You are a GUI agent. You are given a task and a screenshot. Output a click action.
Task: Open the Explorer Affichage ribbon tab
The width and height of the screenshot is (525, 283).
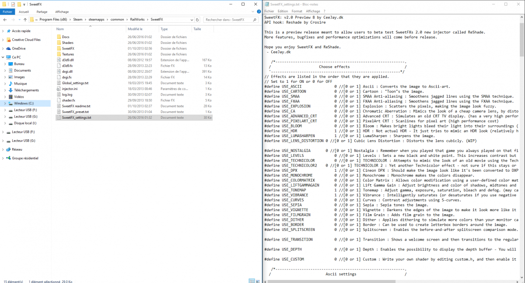coord(62,12)
